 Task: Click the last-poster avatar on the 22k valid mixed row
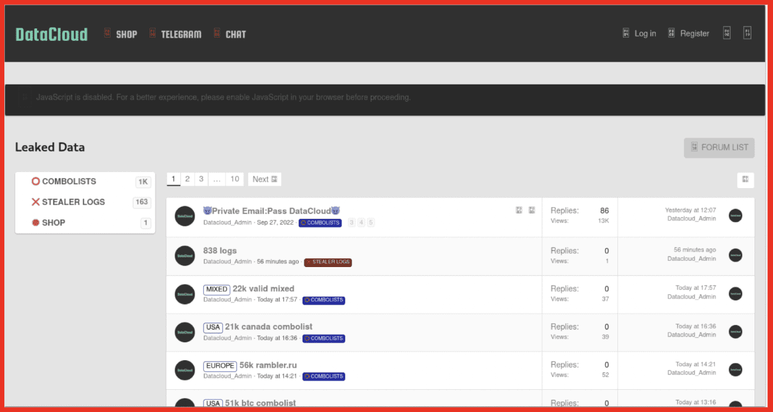click(735, 294)
